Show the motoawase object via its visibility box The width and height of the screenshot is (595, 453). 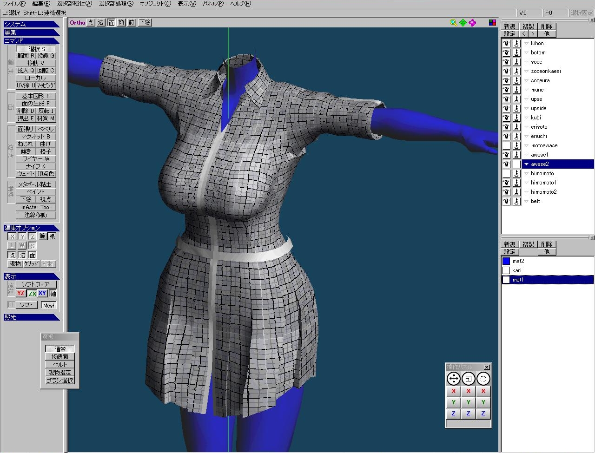506,145
